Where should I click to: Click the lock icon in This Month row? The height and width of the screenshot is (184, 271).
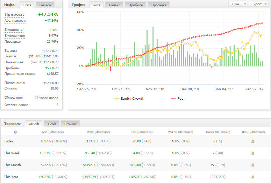(252, 165)
